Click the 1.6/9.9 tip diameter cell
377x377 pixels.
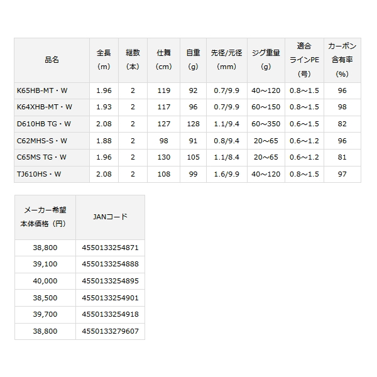click(226, 175)
